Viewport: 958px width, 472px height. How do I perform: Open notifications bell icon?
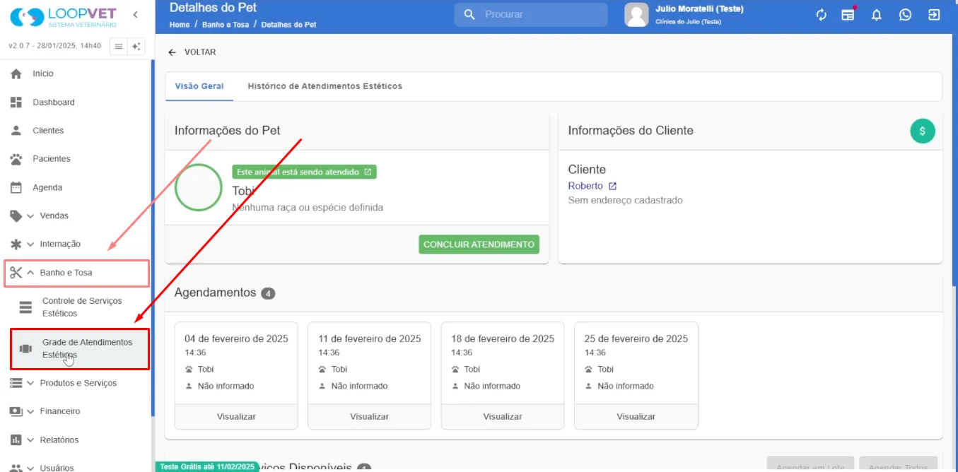pos(877,15)
